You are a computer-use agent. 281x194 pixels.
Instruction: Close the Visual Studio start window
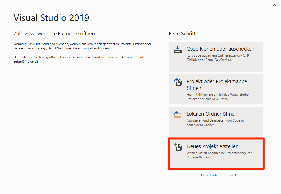click(x=274, y=5)
